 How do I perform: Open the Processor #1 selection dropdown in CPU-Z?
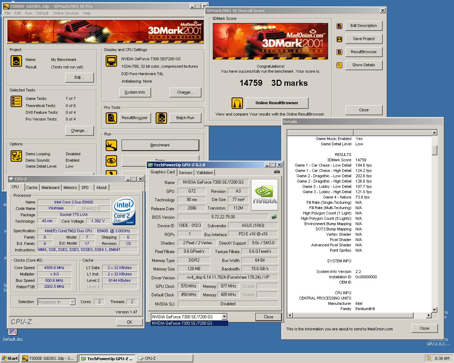coord(73,302)
